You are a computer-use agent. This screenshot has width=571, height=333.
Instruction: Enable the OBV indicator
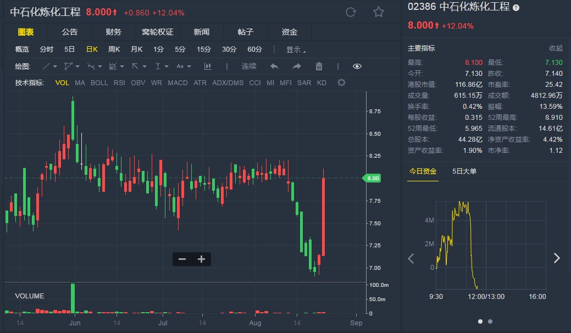(138, 82)
